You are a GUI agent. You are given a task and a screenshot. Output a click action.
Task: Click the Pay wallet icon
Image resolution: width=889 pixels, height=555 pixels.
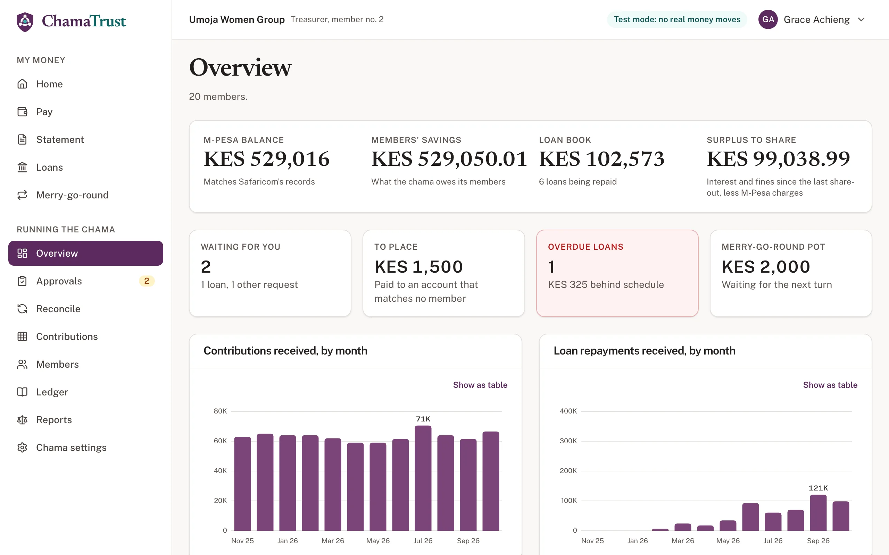23,112
